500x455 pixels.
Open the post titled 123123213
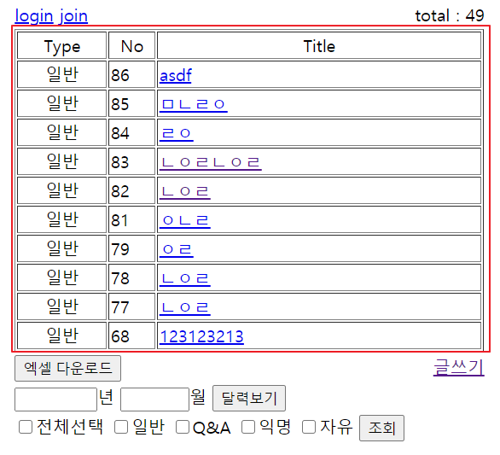point(201,336)
